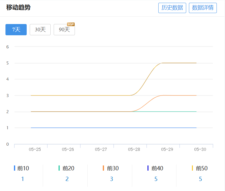Click the teal 前20 color marker
This screenshot has width=225, height=191.
point(59,168)
